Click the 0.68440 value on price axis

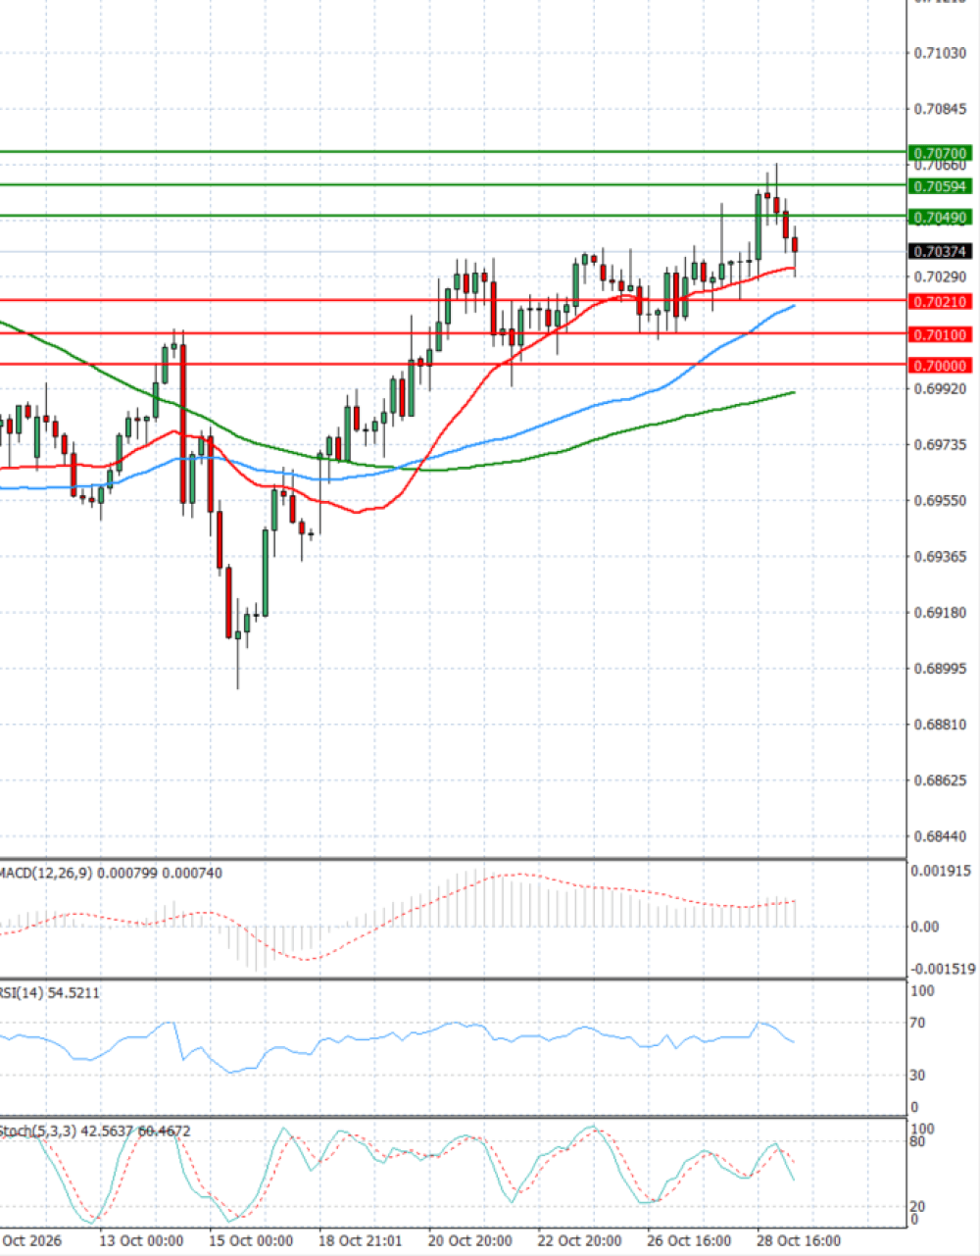[940, 837]
